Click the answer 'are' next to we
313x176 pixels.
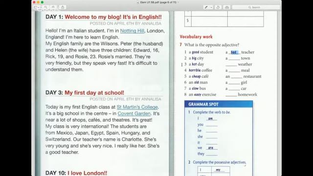(x=211, y=148)
